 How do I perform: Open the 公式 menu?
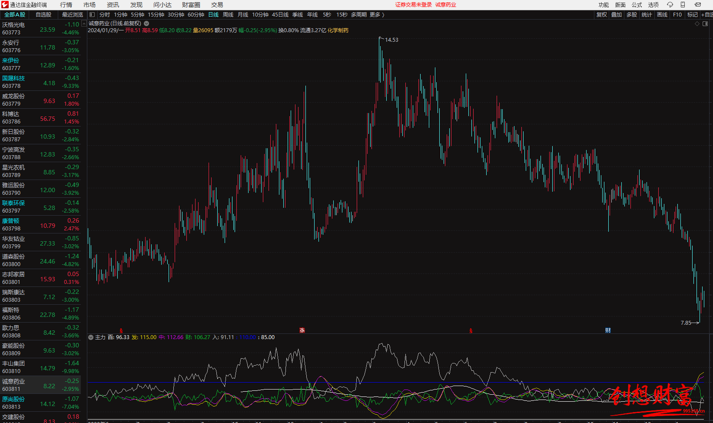click(637, 5)
